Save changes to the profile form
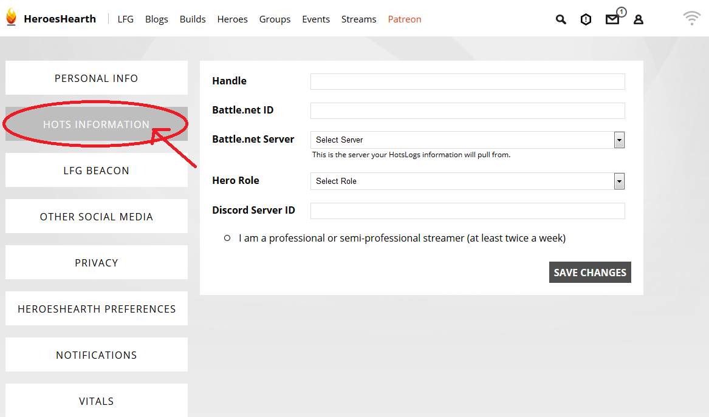Screen dimensions: 709x417 590,273
